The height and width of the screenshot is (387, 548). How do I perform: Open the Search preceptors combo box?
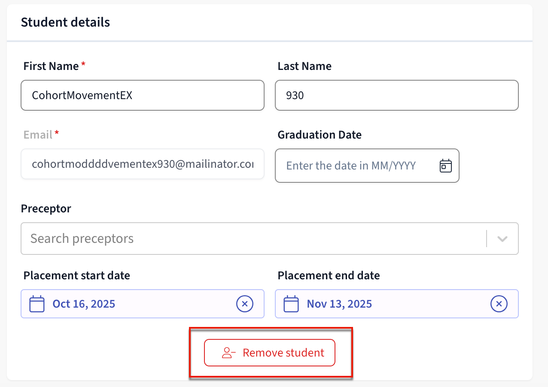click(253, 239)
